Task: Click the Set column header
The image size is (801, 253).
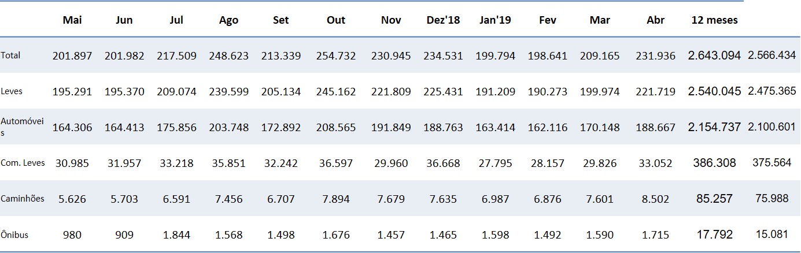Action: tap(281, 20)
